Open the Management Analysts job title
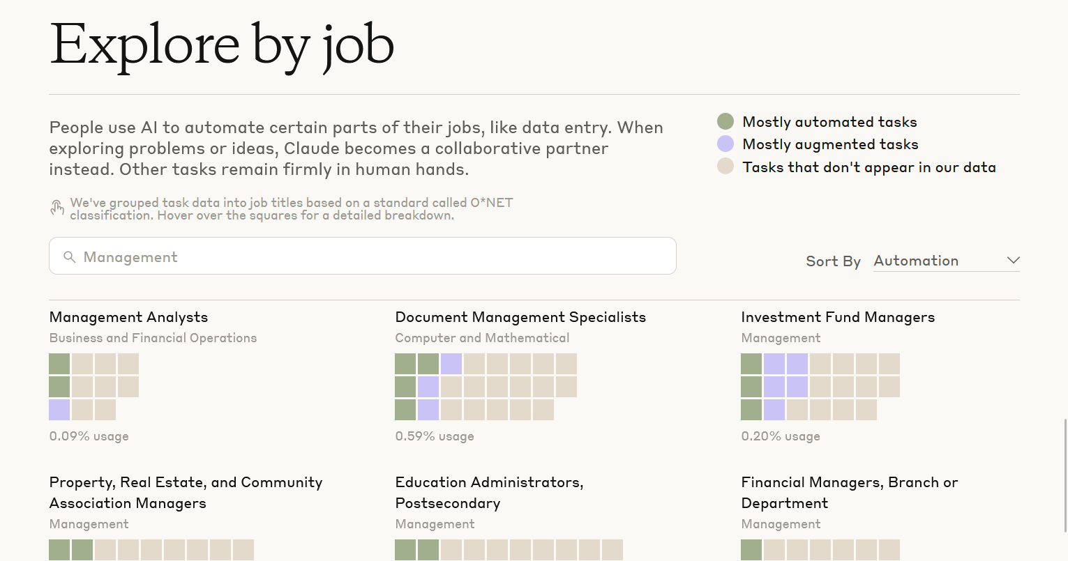1068x561 pixels. point(128,317)
